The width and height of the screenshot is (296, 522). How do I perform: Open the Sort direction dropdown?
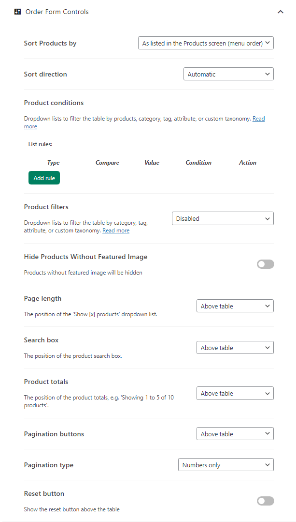[x=228, y=74]
